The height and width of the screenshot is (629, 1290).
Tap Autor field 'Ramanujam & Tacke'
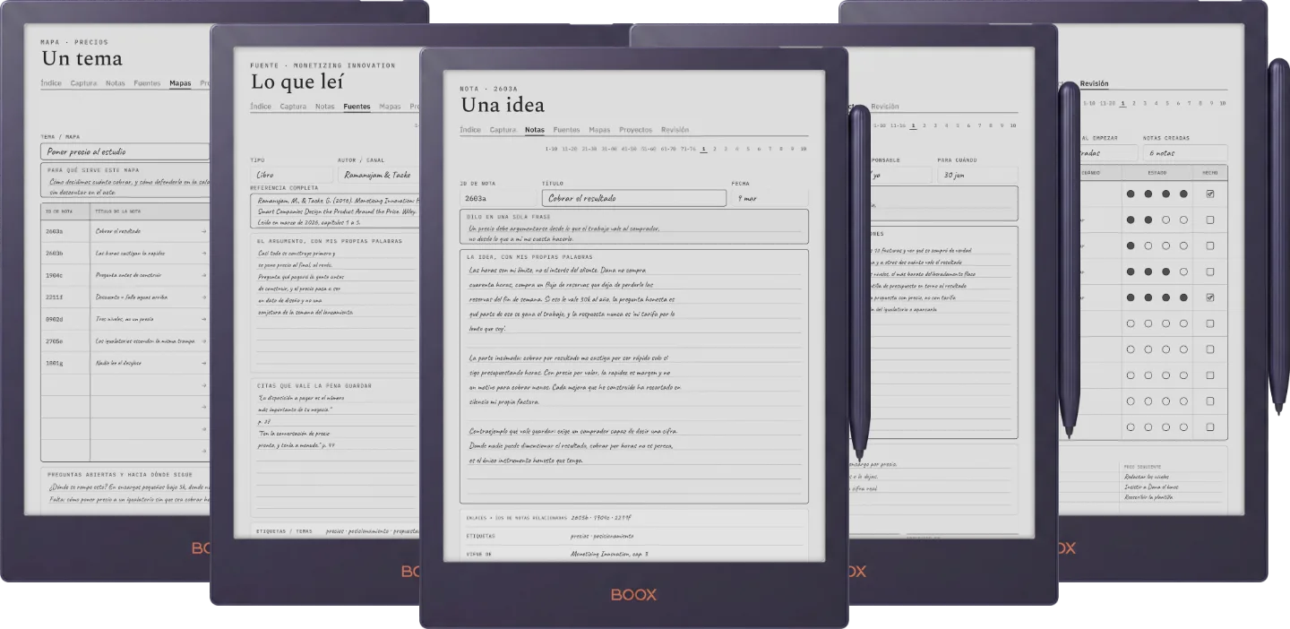point(377,175)
